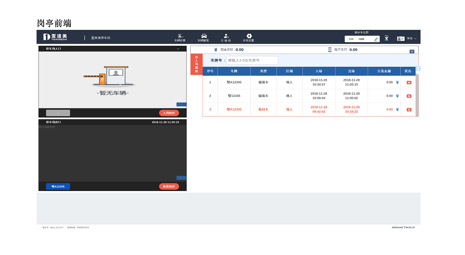Click the red status icon in row 2
This screenshot has height=255, width=465.
pyautogui.click(x=409, y=96)
